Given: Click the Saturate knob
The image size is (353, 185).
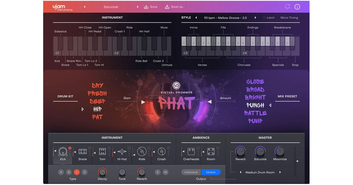Looking at the screenshot, I should (260, 152).
